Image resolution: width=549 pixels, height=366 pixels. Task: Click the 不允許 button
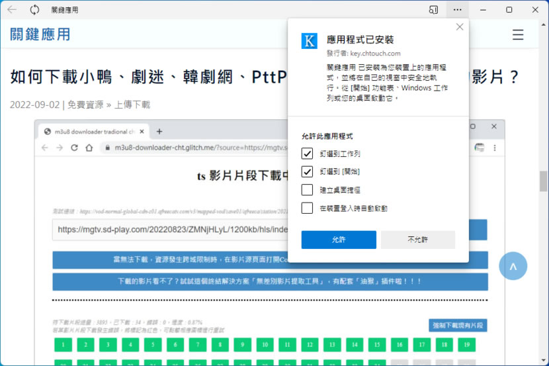pyautogui.click(x=417, y=240)
